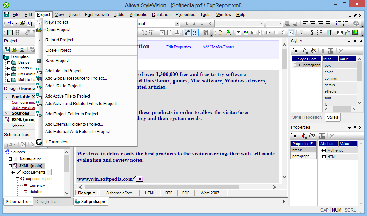This screenshot has height=216, width=367.
Task: Click the new project icon in the Project panel
Action: coord(7,50)
